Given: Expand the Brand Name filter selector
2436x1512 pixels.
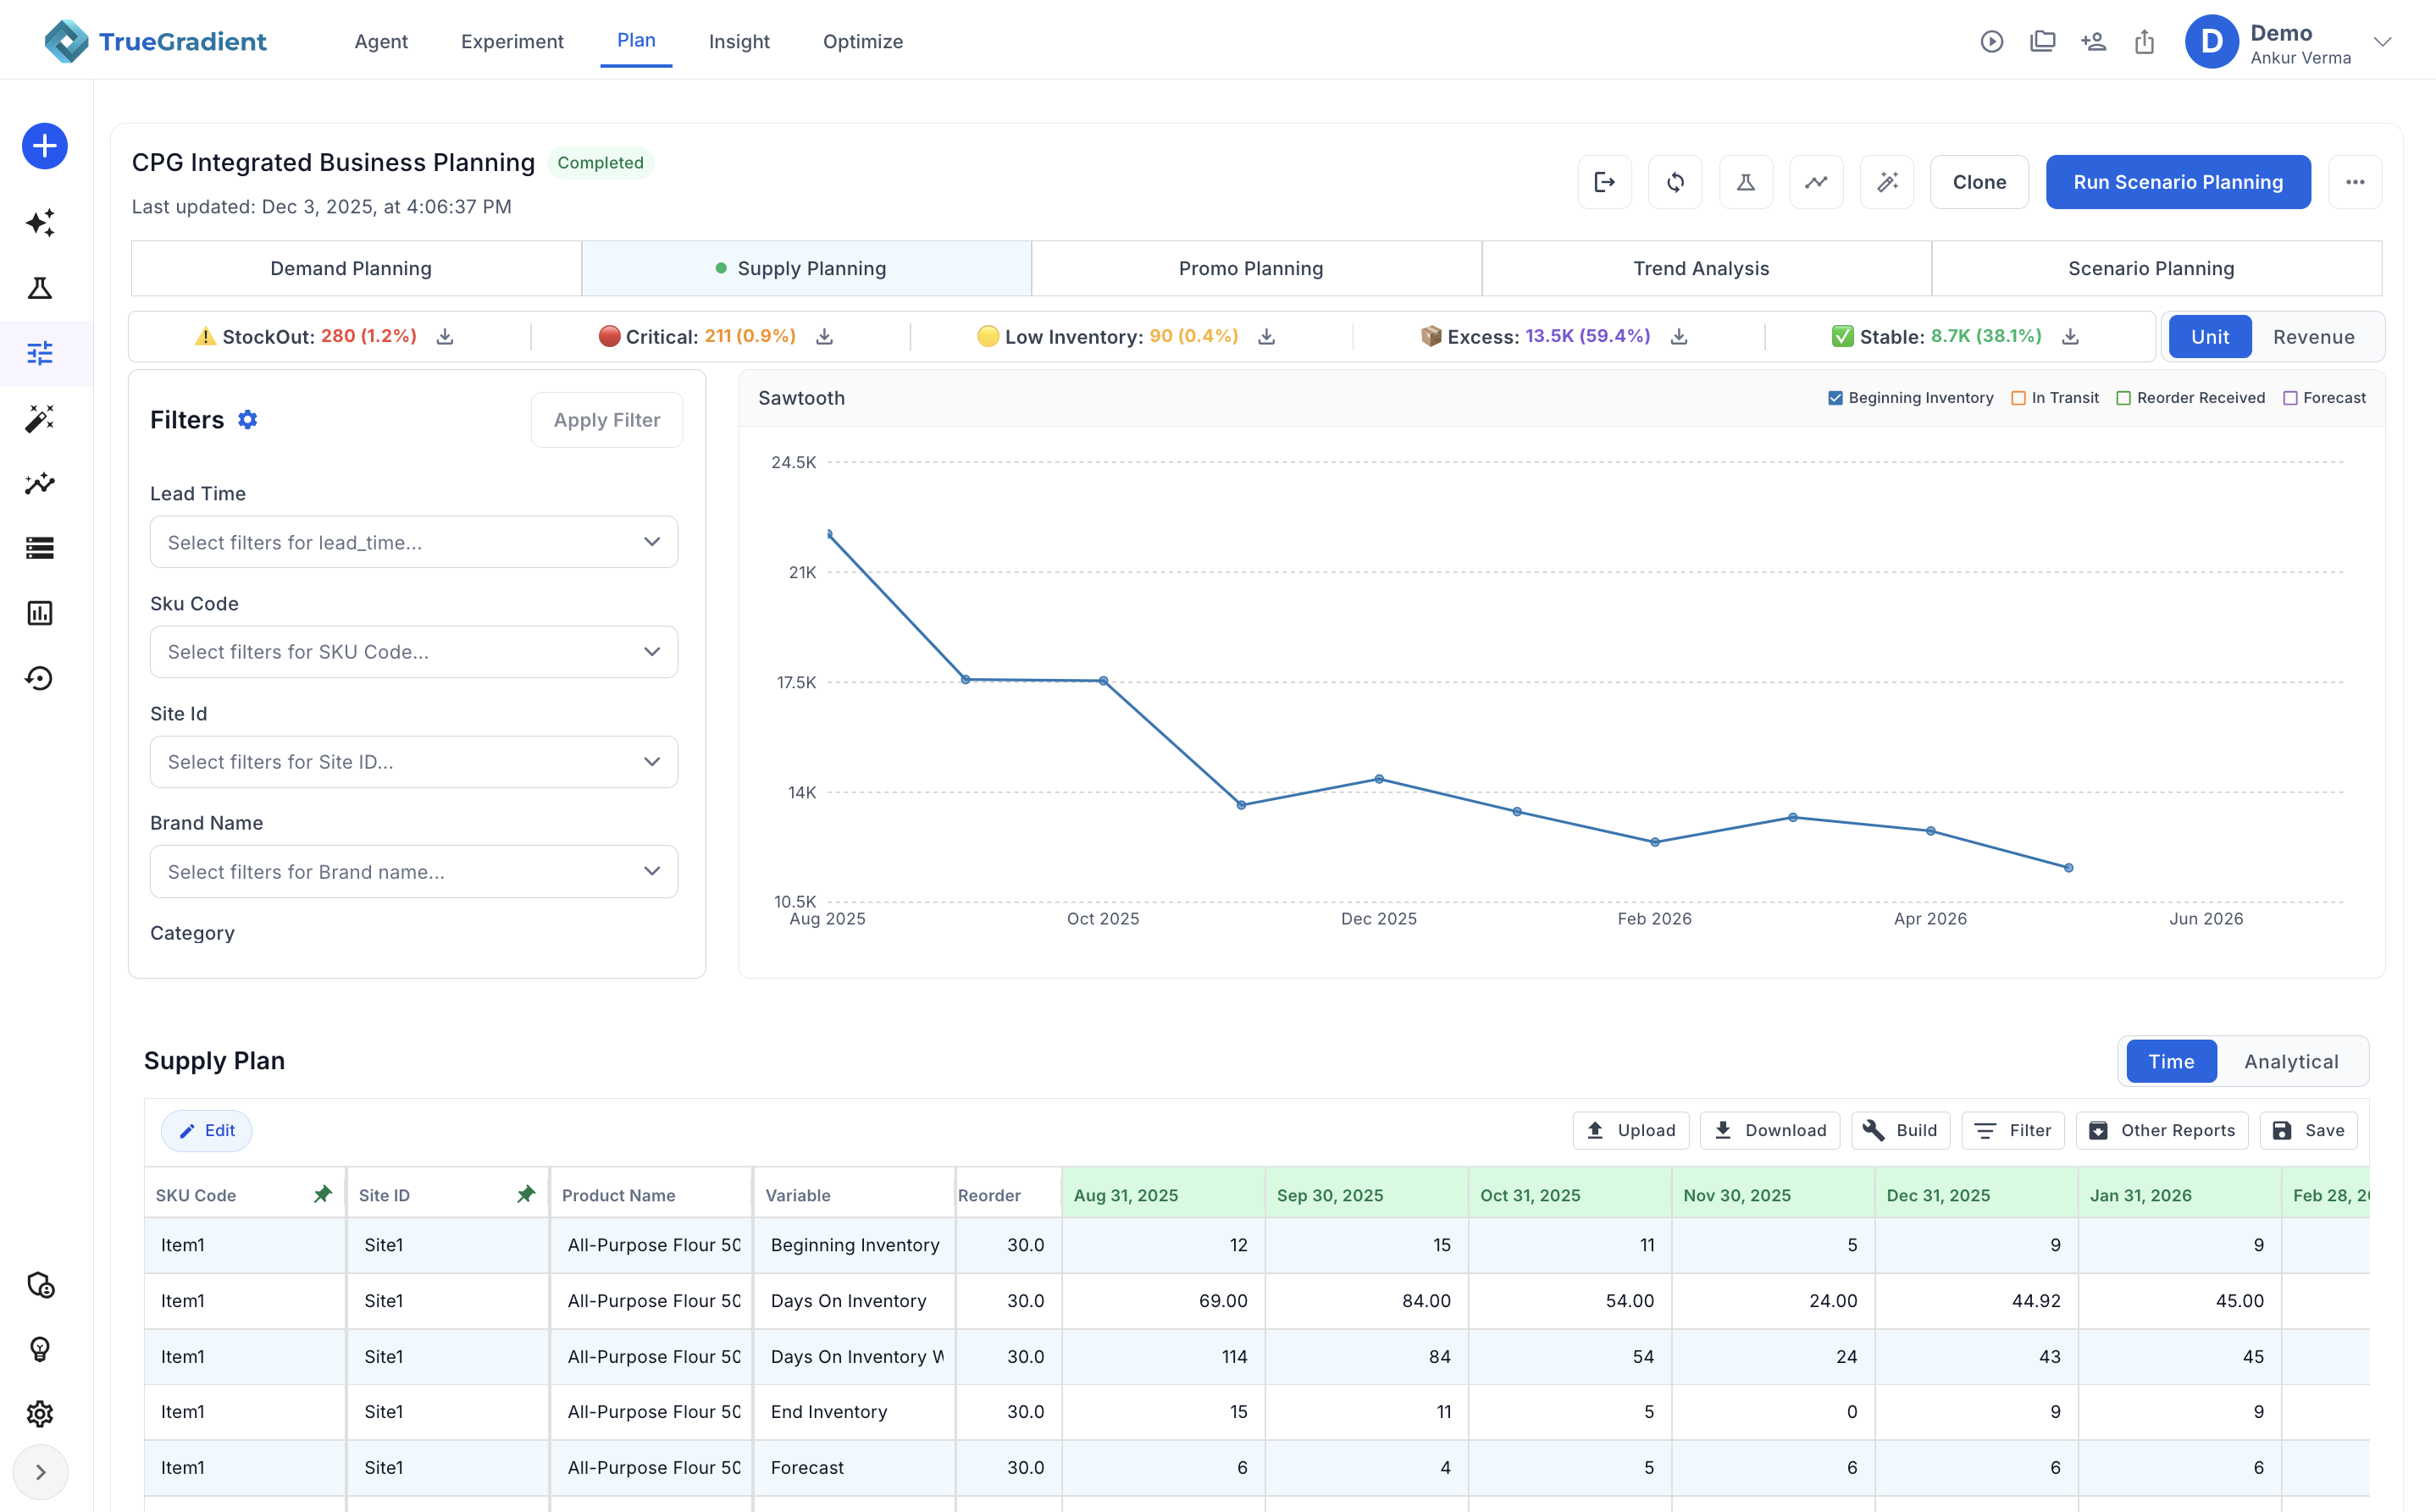Looking at the screenshot, I should [413, 871].
